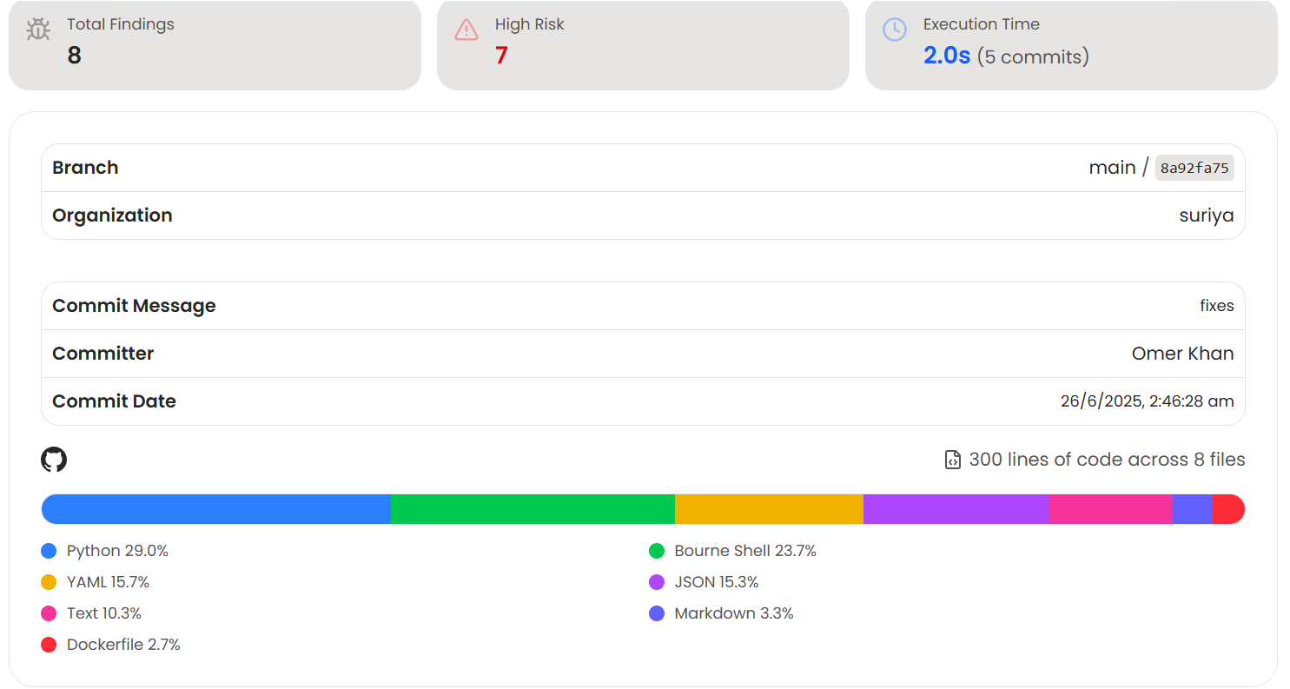The image size is (1290, 689).
Task: Select the yellow YAML bar segment
Action: pos(769,509)
